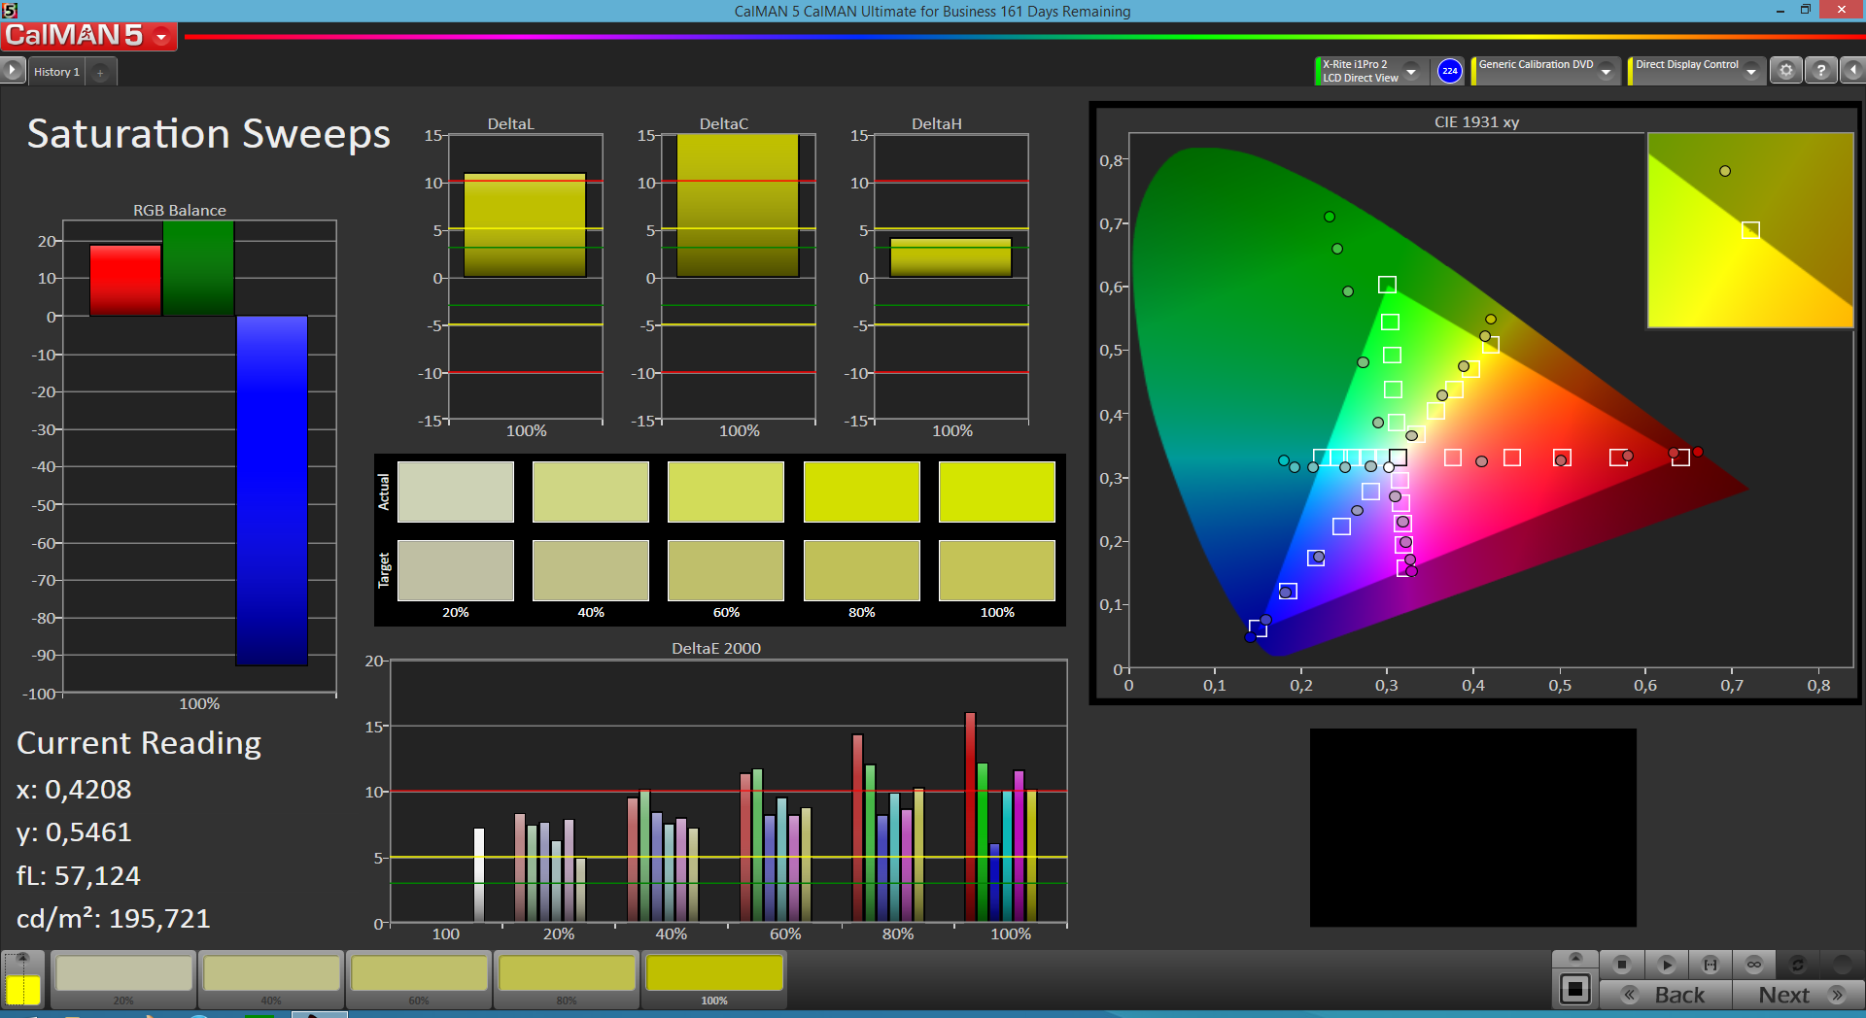
Task: Click the refresh arrows icon at bottom right
Action: pos(1798,965)
